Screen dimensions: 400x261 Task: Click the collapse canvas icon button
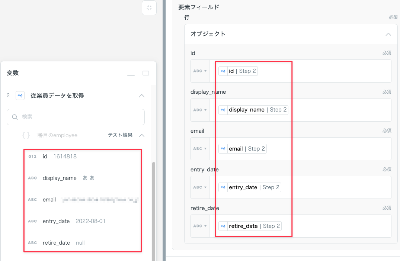coord(149,8)
